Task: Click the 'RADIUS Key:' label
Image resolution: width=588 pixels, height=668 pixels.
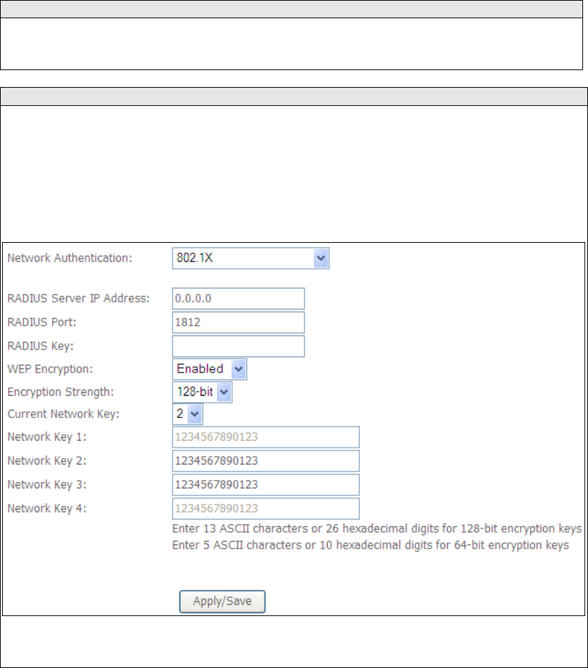Action: click(41, 346)
